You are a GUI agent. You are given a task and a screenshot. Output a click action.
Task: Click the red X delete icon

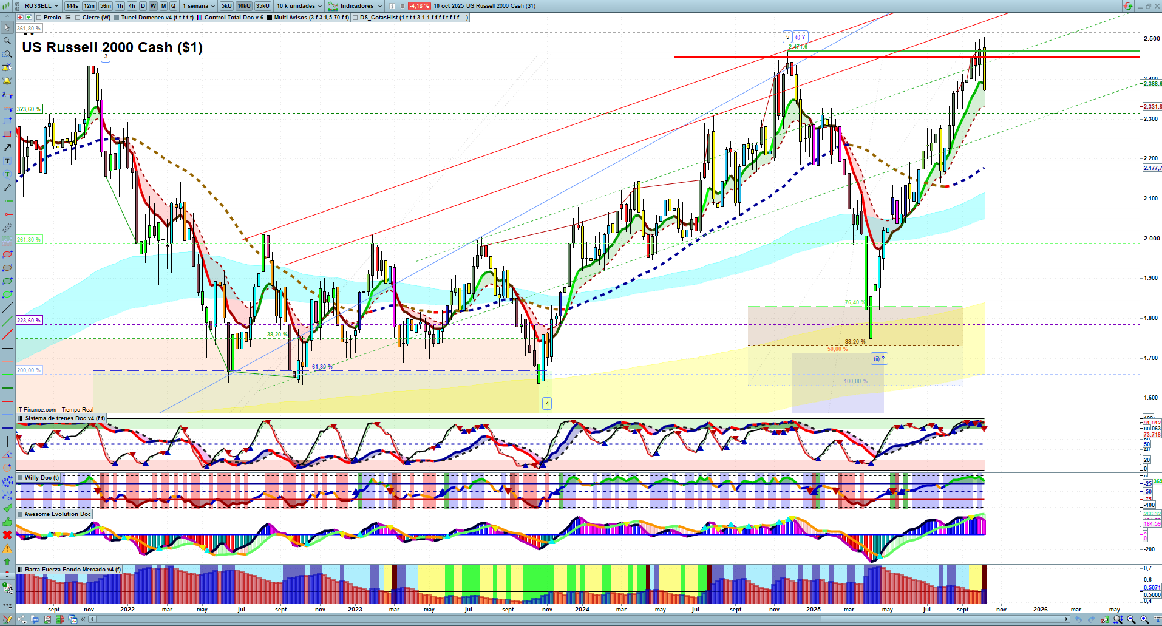click(7, 535)
